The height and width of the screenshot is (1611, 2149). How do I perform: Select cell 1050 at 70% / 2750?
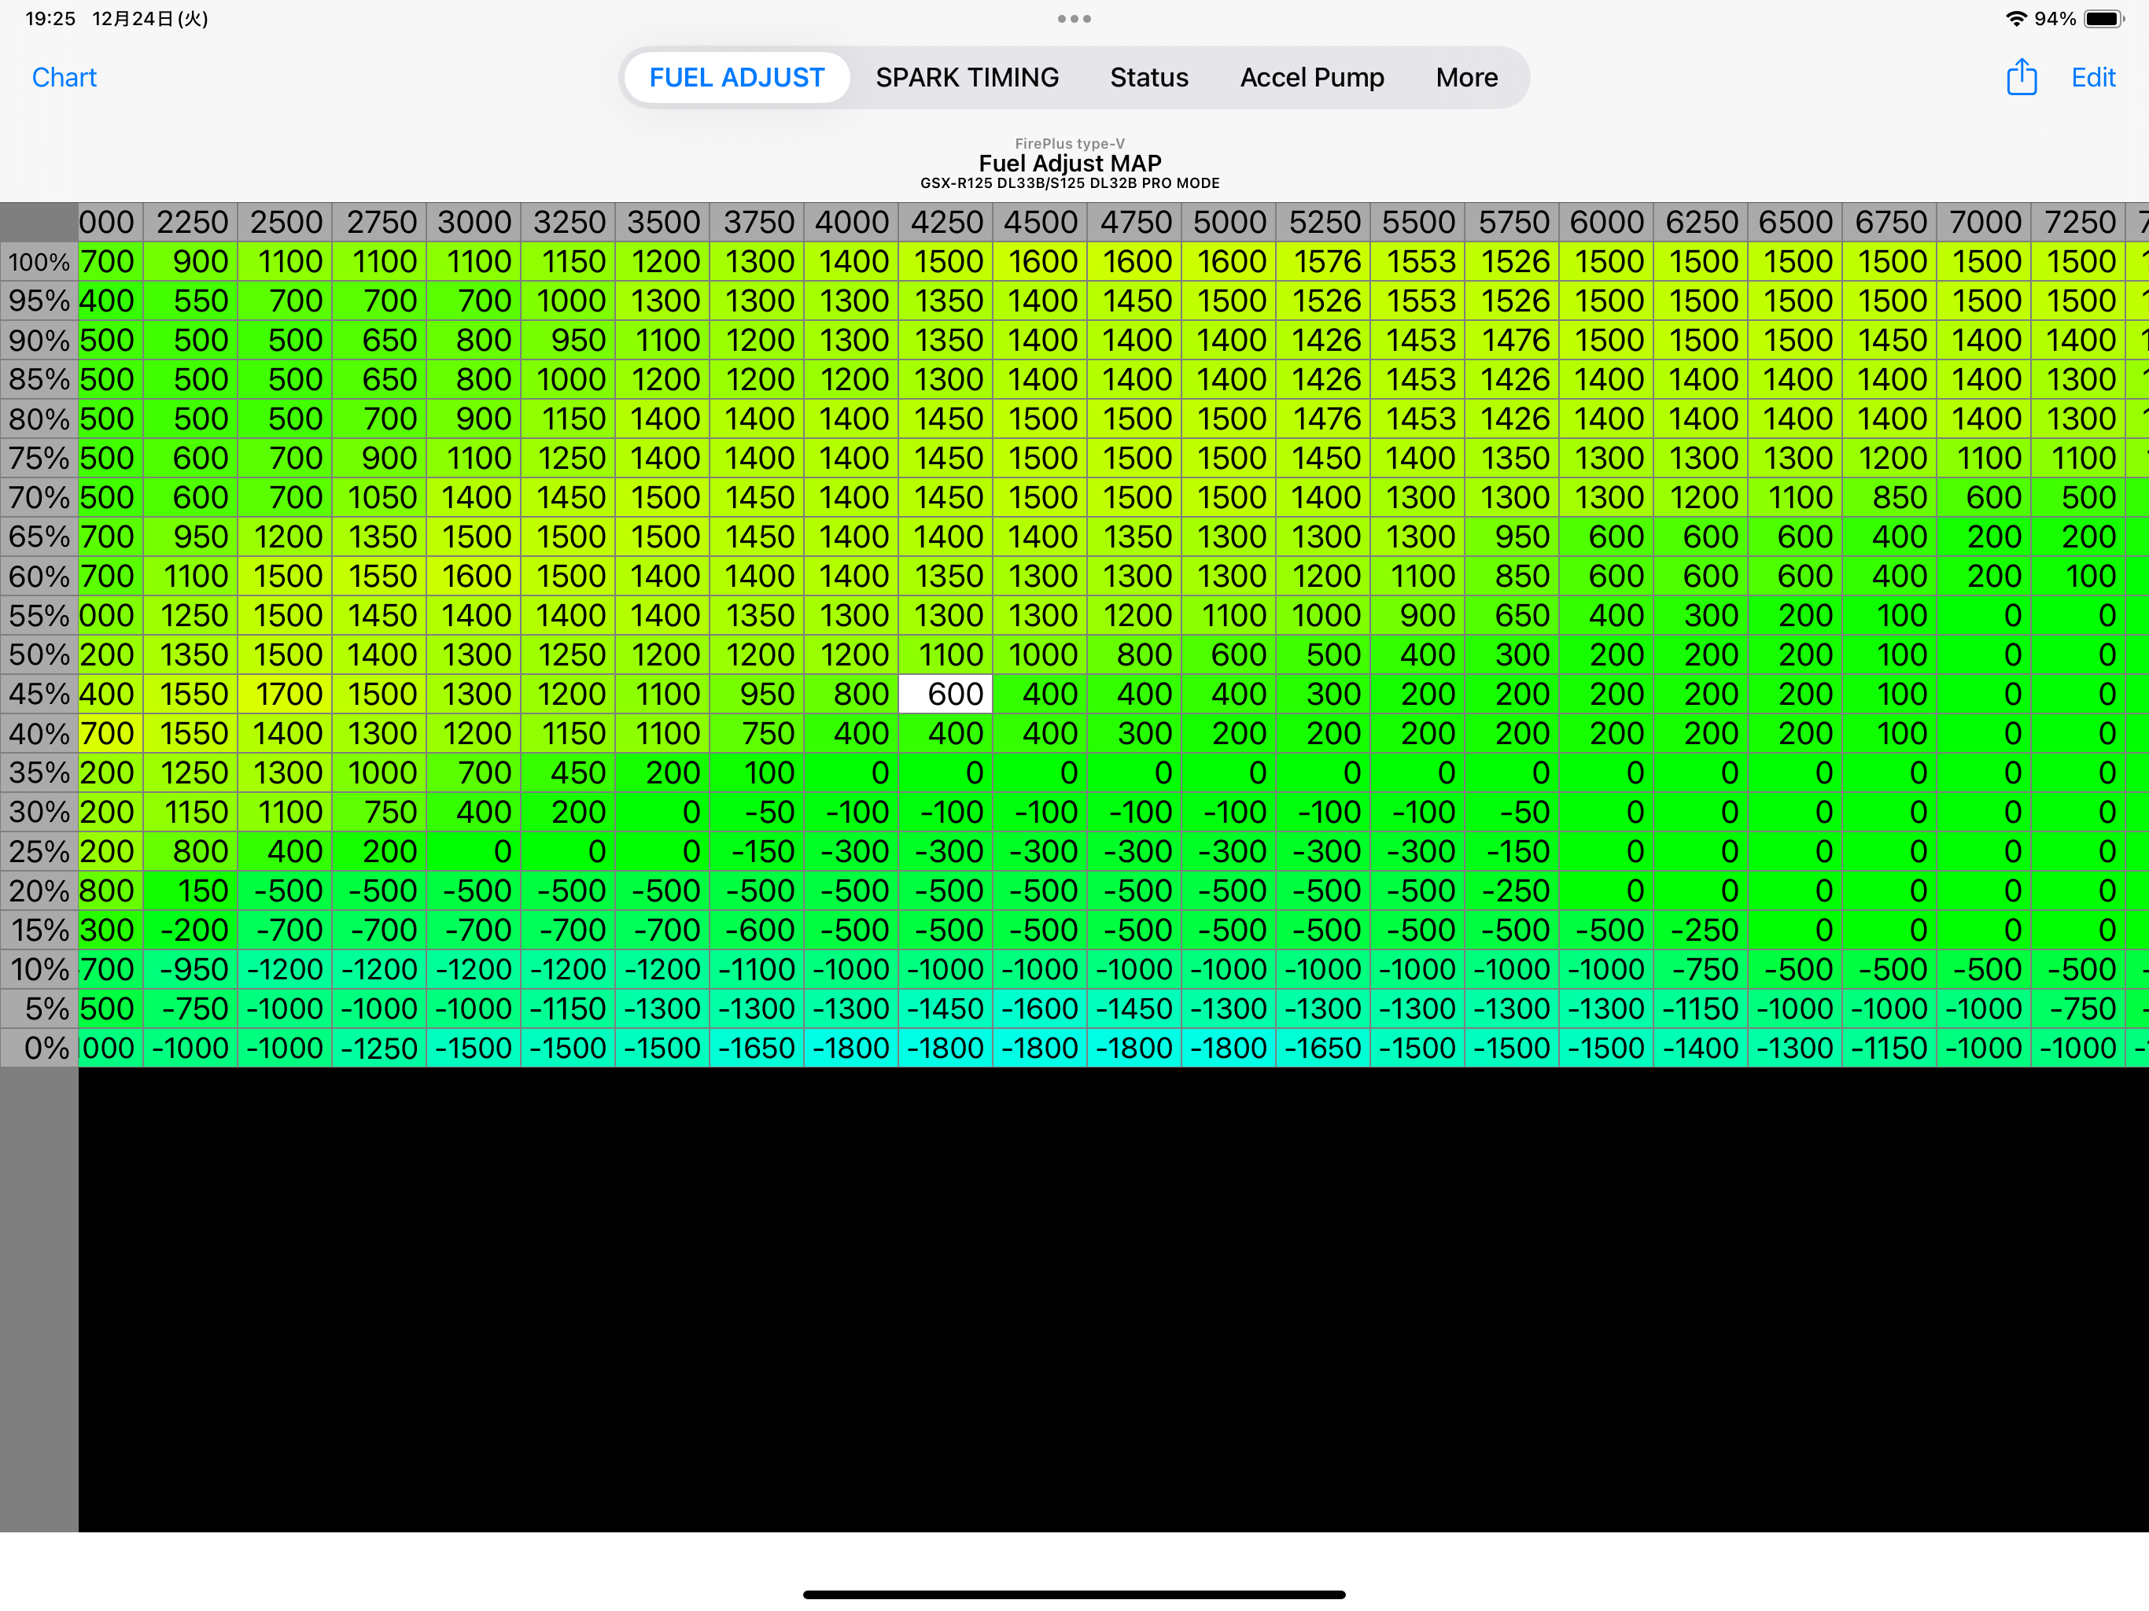coord(379,497)
